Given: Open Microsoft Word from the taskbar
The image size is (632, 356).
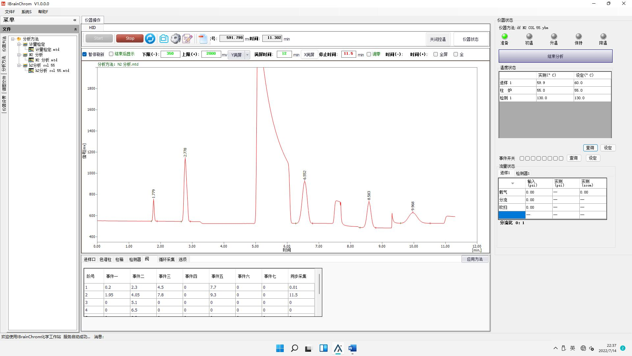Looking at the screenshot, I should tap(352, 348).
